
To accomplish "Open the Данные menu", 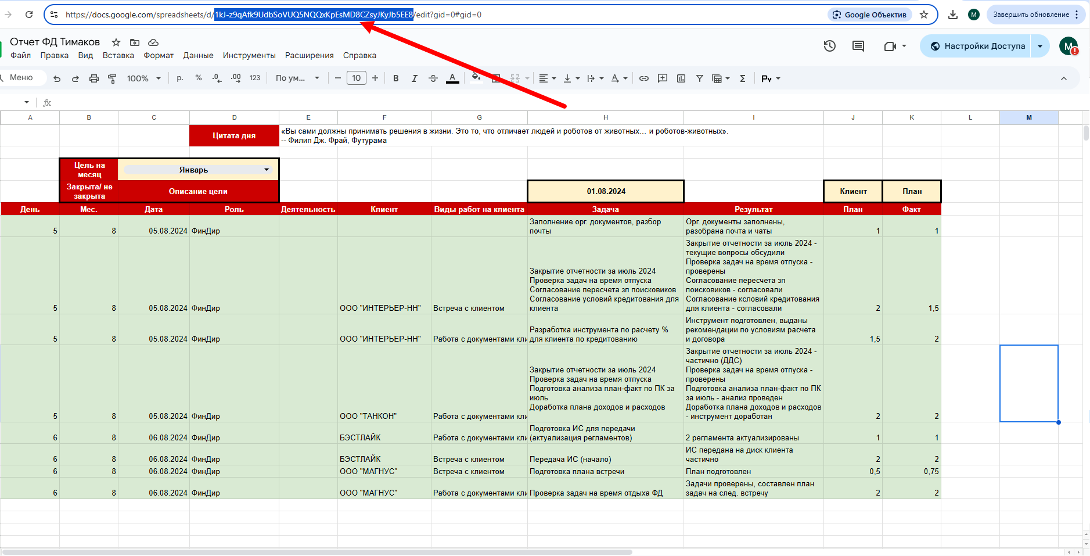I will pyautogui.click(x=198, y=56).
